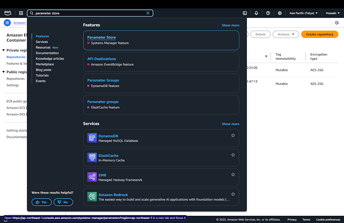
Task: Click Yes for helpful results
Action: click(42, 202)
